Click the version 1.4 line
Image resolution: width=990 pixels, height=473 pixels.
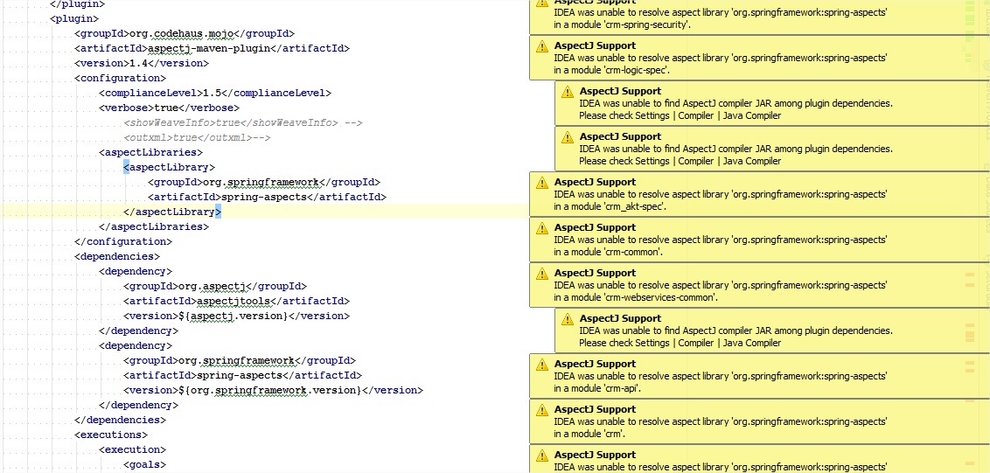(x=142, y=63)
